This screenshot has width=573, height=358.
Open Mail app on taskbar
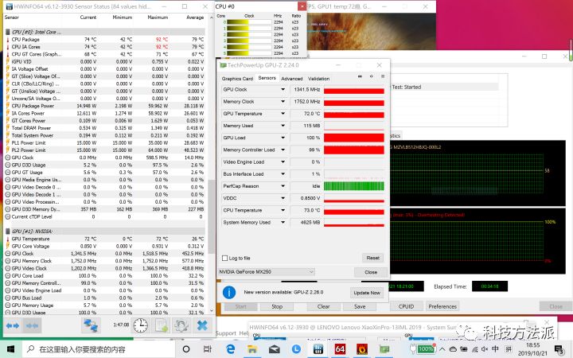274,349
